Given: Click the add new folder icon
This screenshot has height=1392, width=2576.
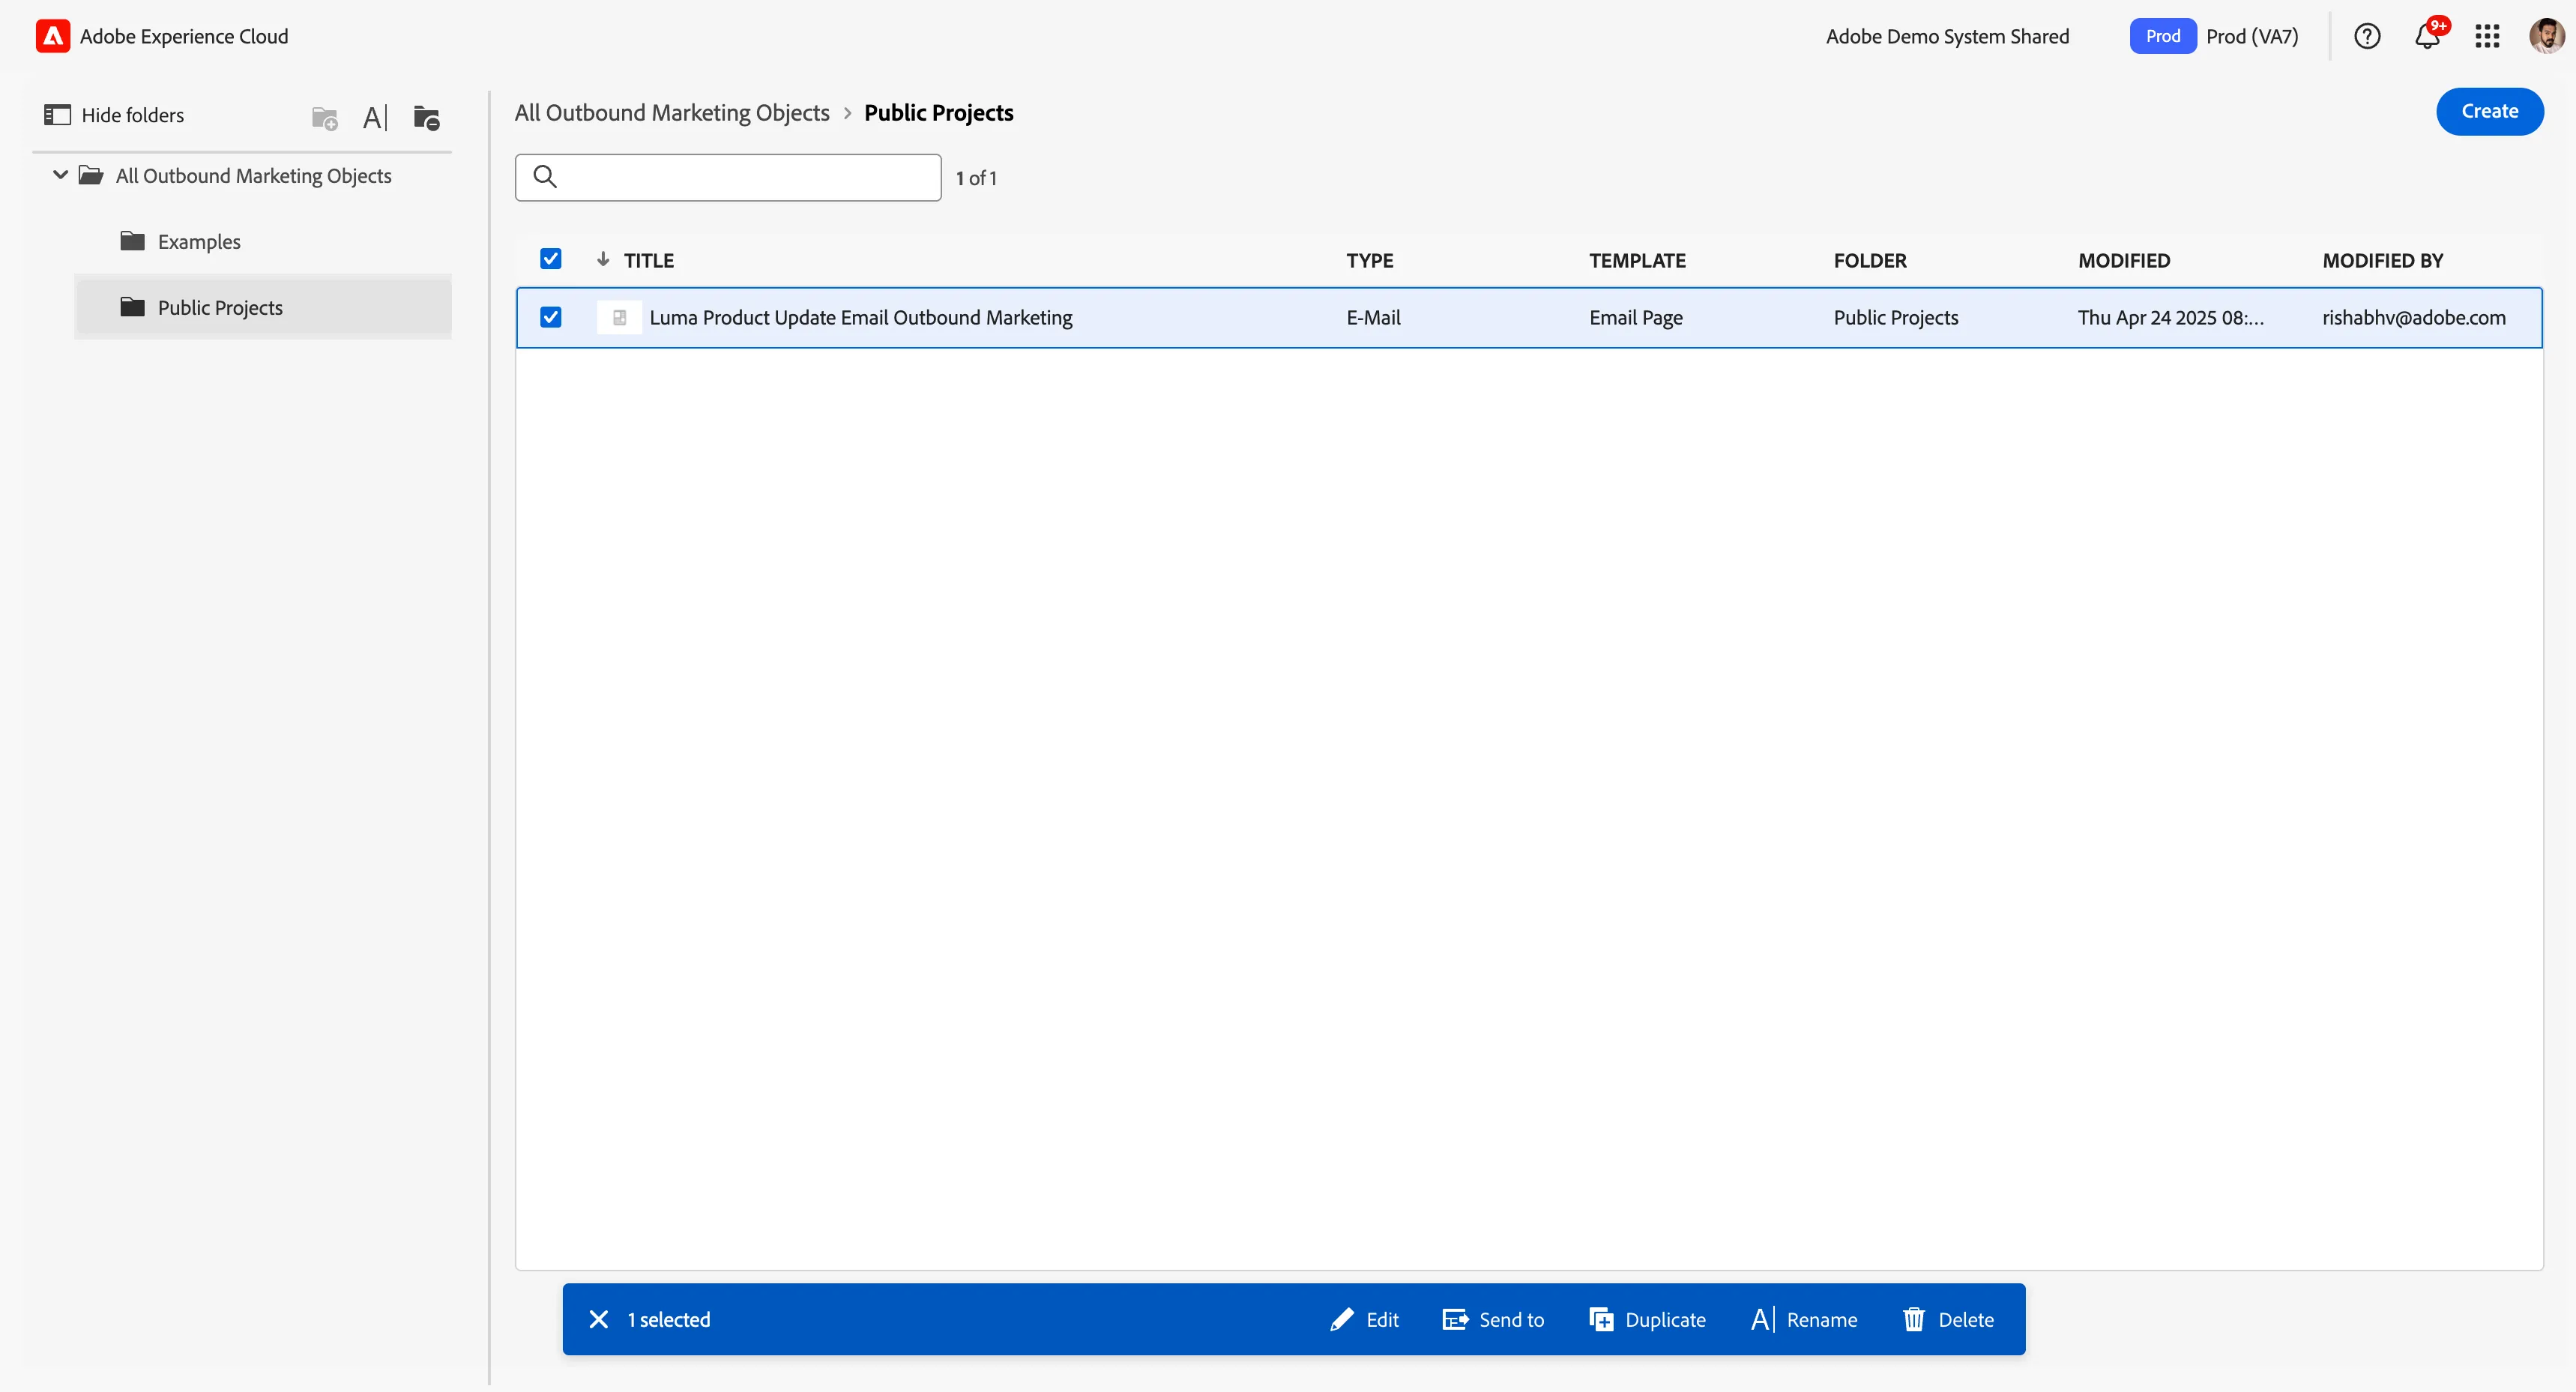Looking at the screenshot, I should 325,118.
